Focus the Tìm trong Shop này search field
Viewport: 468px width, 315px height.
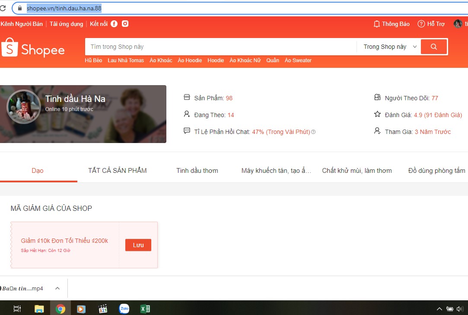pos(221,47)
